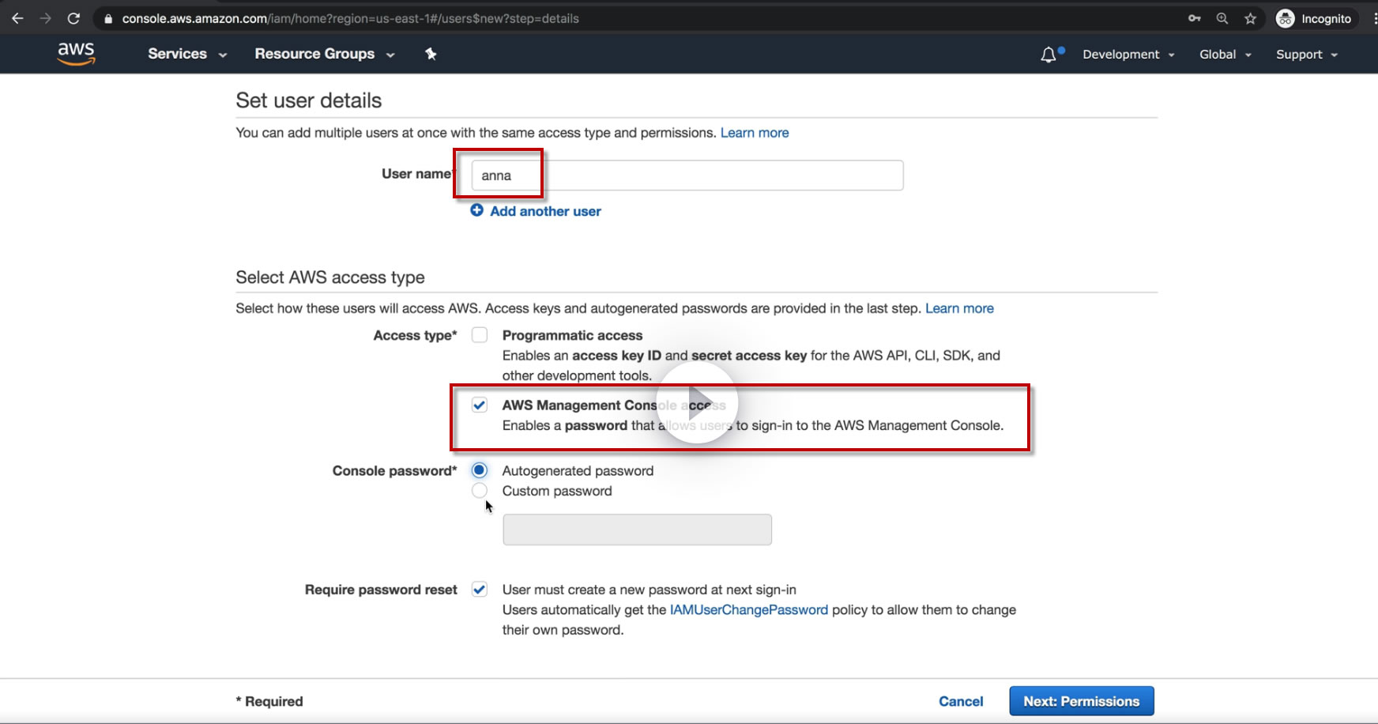Viewport: 1378px width, 724px height.
Task: Click the video play button overlay
Action: [697, 402]
